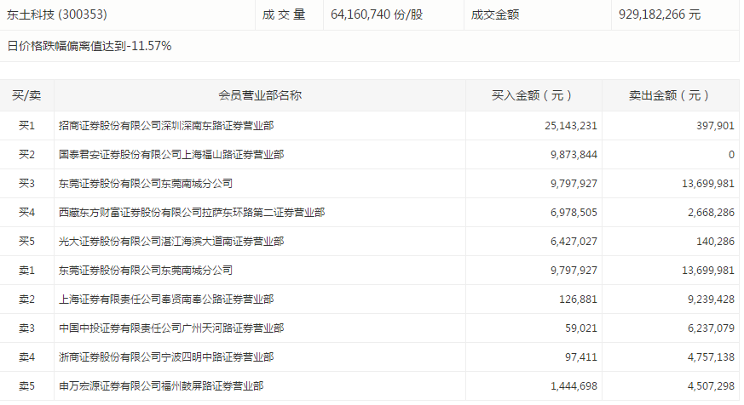Select the 买4 row label
Screen dimensions: 744x405
pyautogui.click(x=26, y=212)
